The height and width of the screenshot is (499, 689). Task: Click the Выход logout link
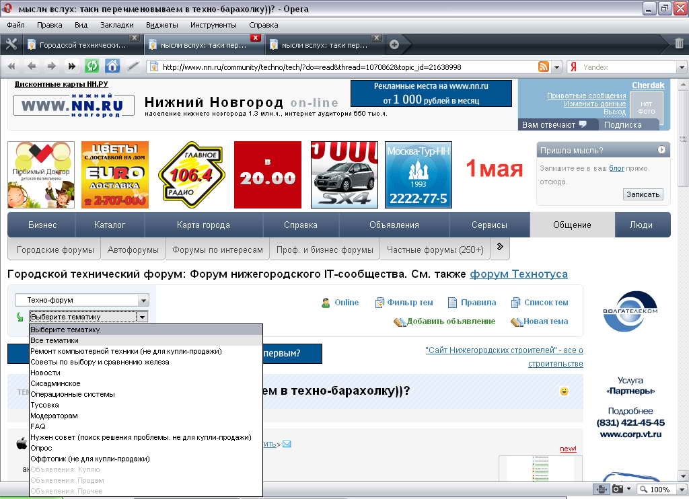(615, 112)
